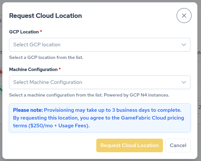Click the Machine Configuration field label
This screenshot has height=161, width=201.
[33, 69]
